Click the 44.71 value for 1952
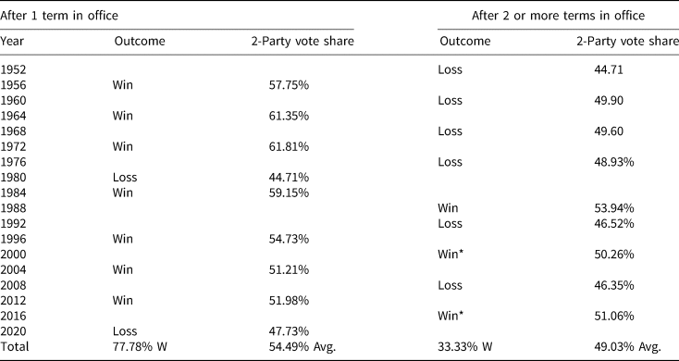Screen dimensions: 679x361 click(x=609, y=69)
